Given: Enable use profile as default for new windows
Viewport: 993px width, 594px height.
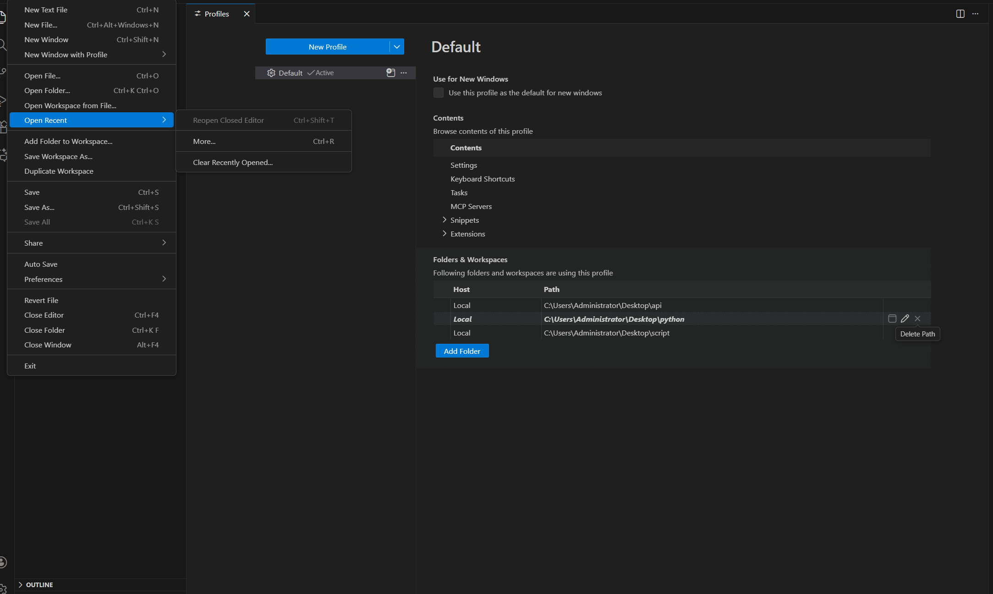Looking at the screenshot, I should coord(439,93).
